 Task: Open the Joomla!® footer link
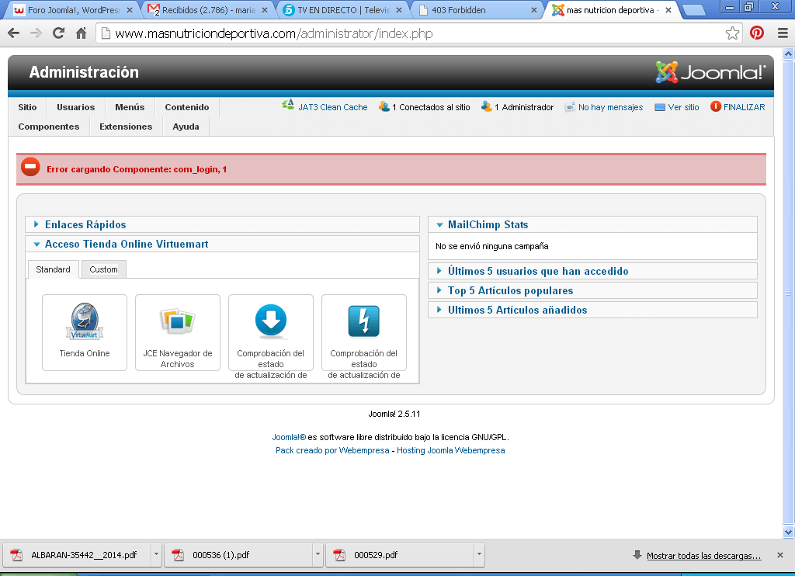click(x=289, y=437)
